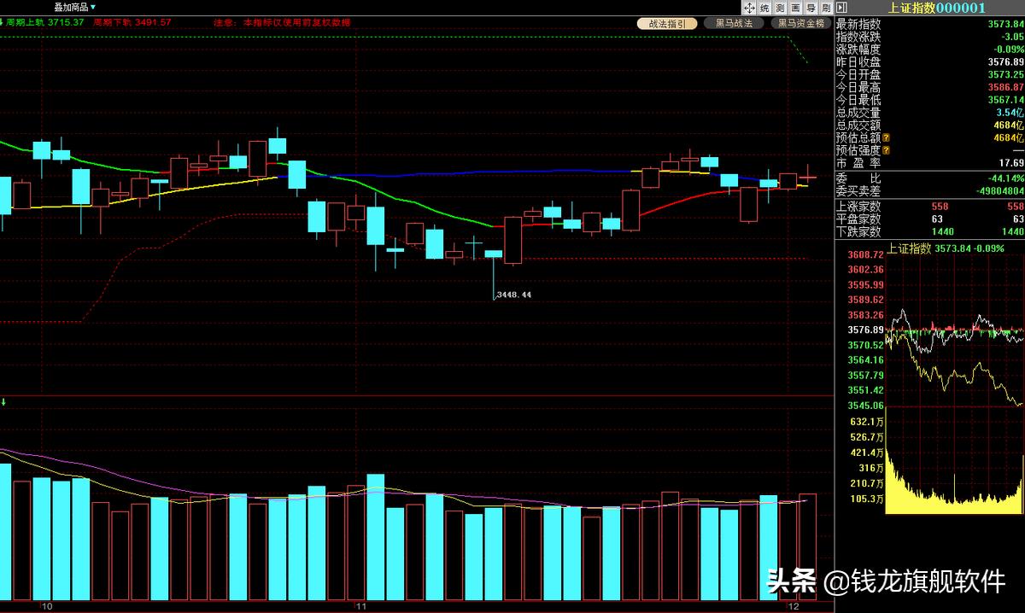Click the 3545.06 price axis label
The image size is (1025, 613).
coord(865,406)
